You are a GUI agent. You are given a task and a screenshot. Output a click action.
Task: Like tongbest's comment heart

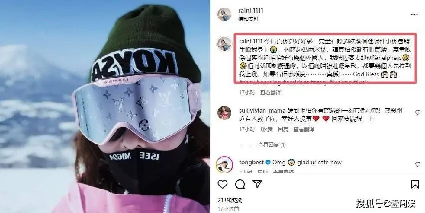pos(418,164)
